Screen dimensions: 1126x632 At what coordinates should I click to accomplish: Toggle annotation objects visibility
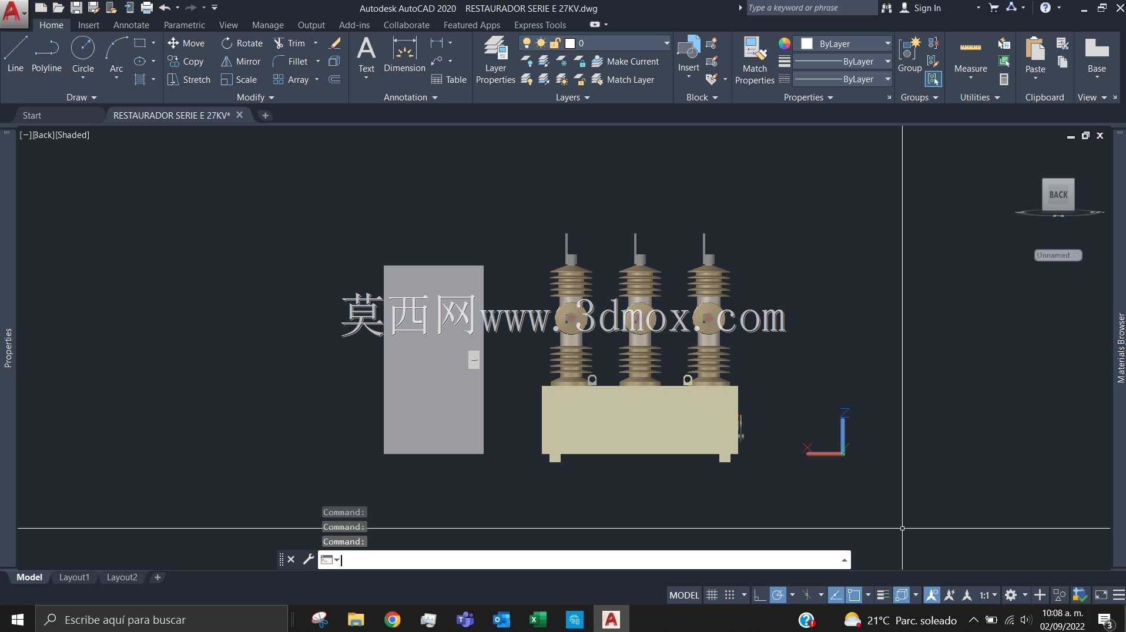[931, 595]
